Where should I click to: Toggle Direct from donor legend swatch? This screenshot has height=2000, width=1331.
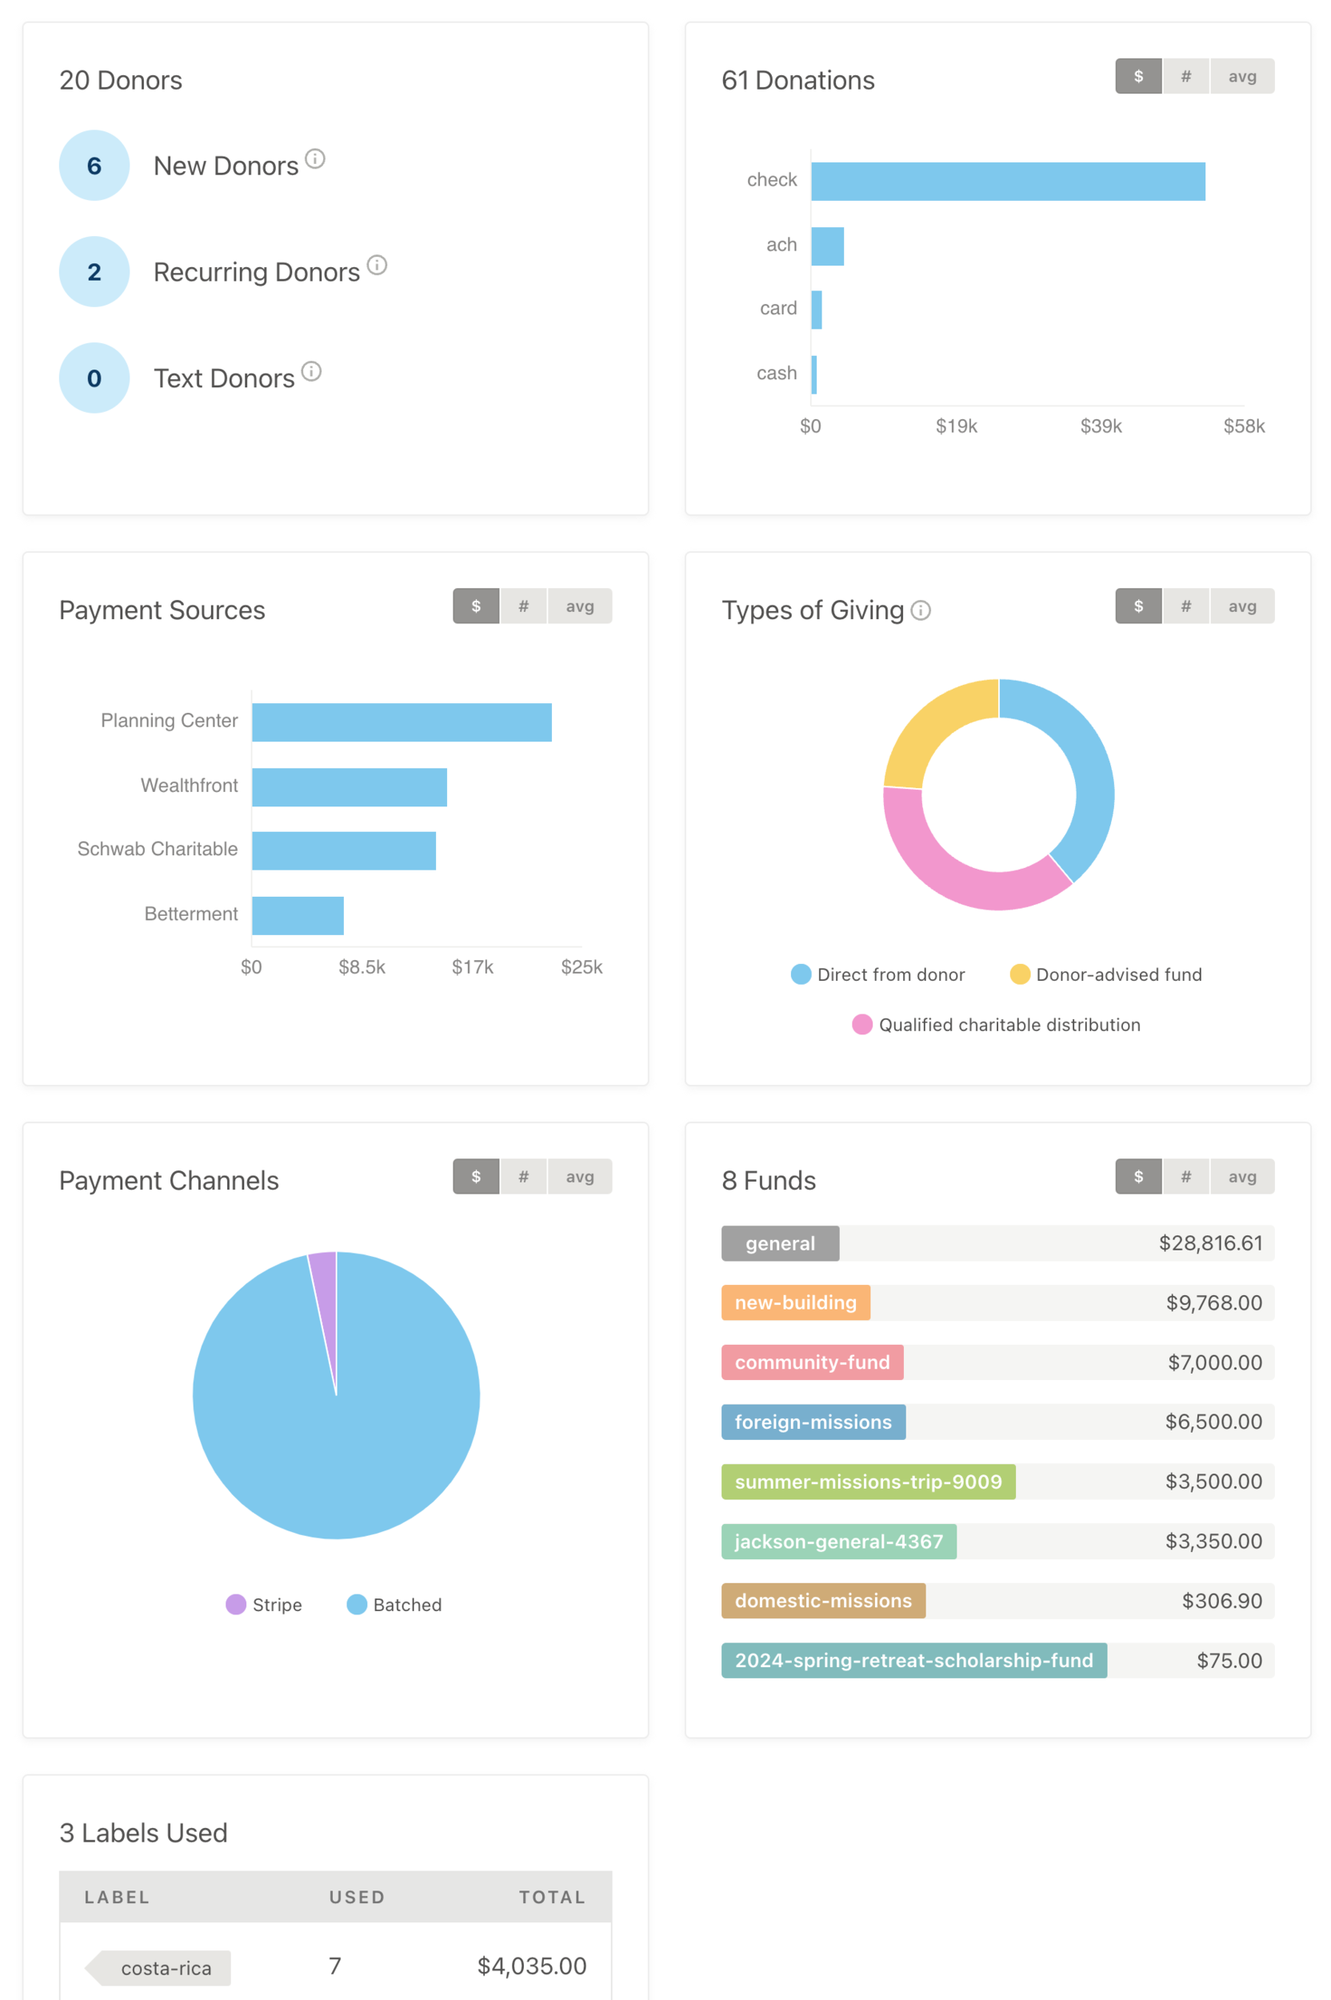[x=801, y=974]
